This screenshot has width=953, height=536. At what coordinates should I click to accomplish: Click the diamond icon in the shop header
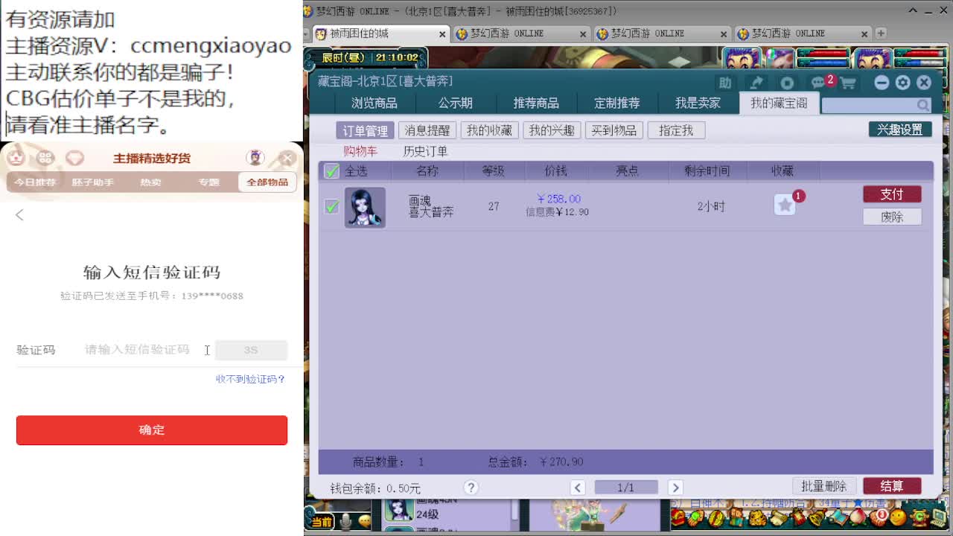(74, 158)
